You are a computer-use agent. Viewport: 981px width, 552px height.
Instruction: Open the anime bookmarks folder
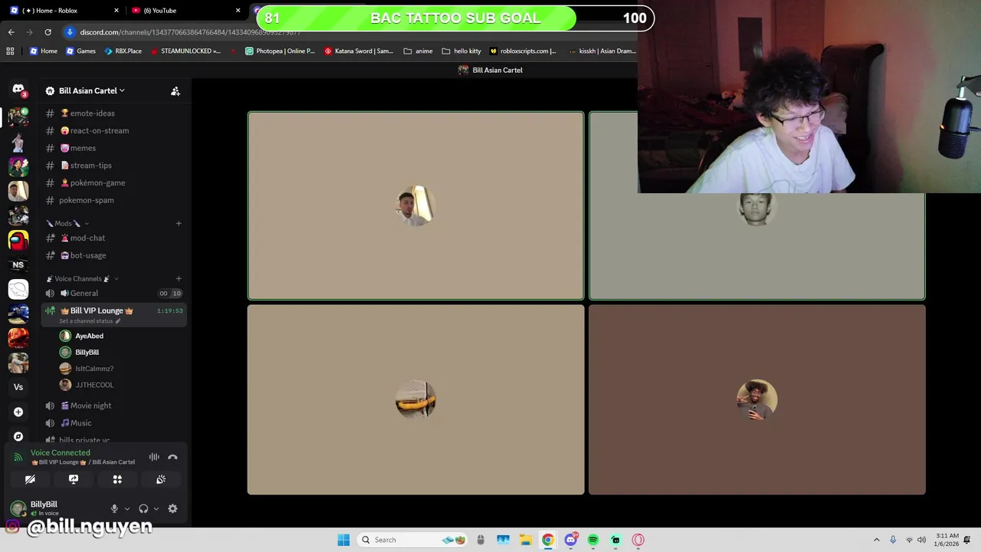click(x=418, y=51)
